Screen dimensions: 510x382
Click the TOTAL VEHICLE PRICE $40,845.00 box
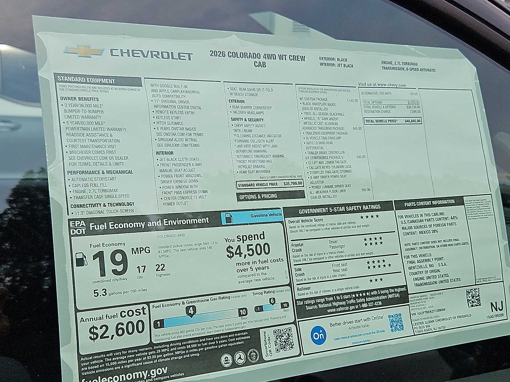[393, 121]
